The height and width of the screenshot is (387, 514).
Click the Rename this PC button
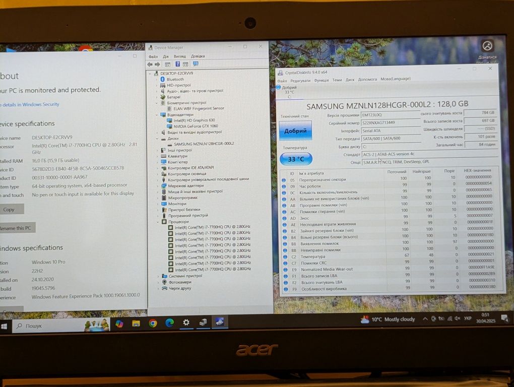coord(16,228)
